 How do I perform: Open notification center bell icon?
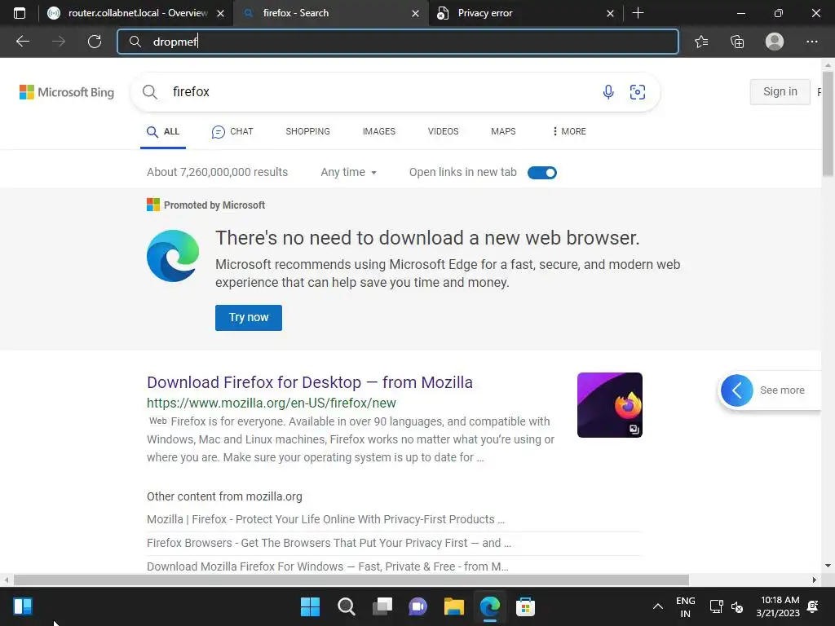813,606
